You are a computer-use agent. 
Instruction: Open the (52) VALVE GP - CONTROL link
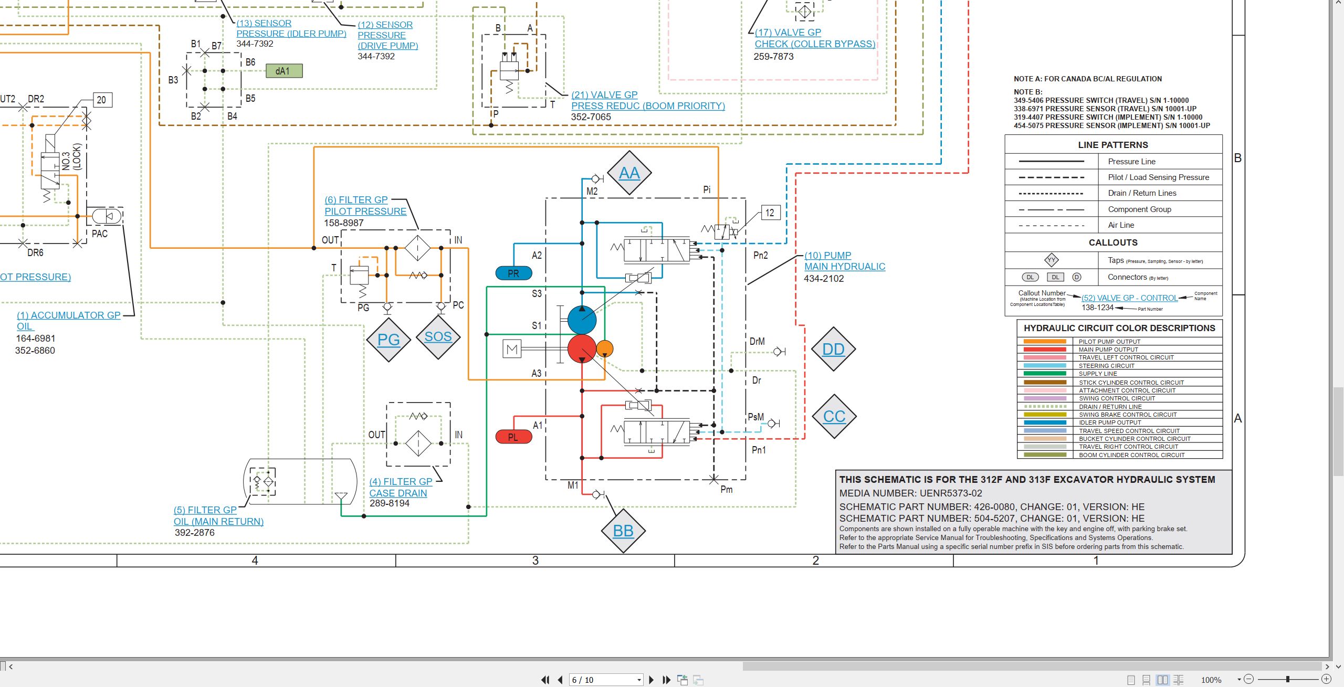pos(1129,298)
